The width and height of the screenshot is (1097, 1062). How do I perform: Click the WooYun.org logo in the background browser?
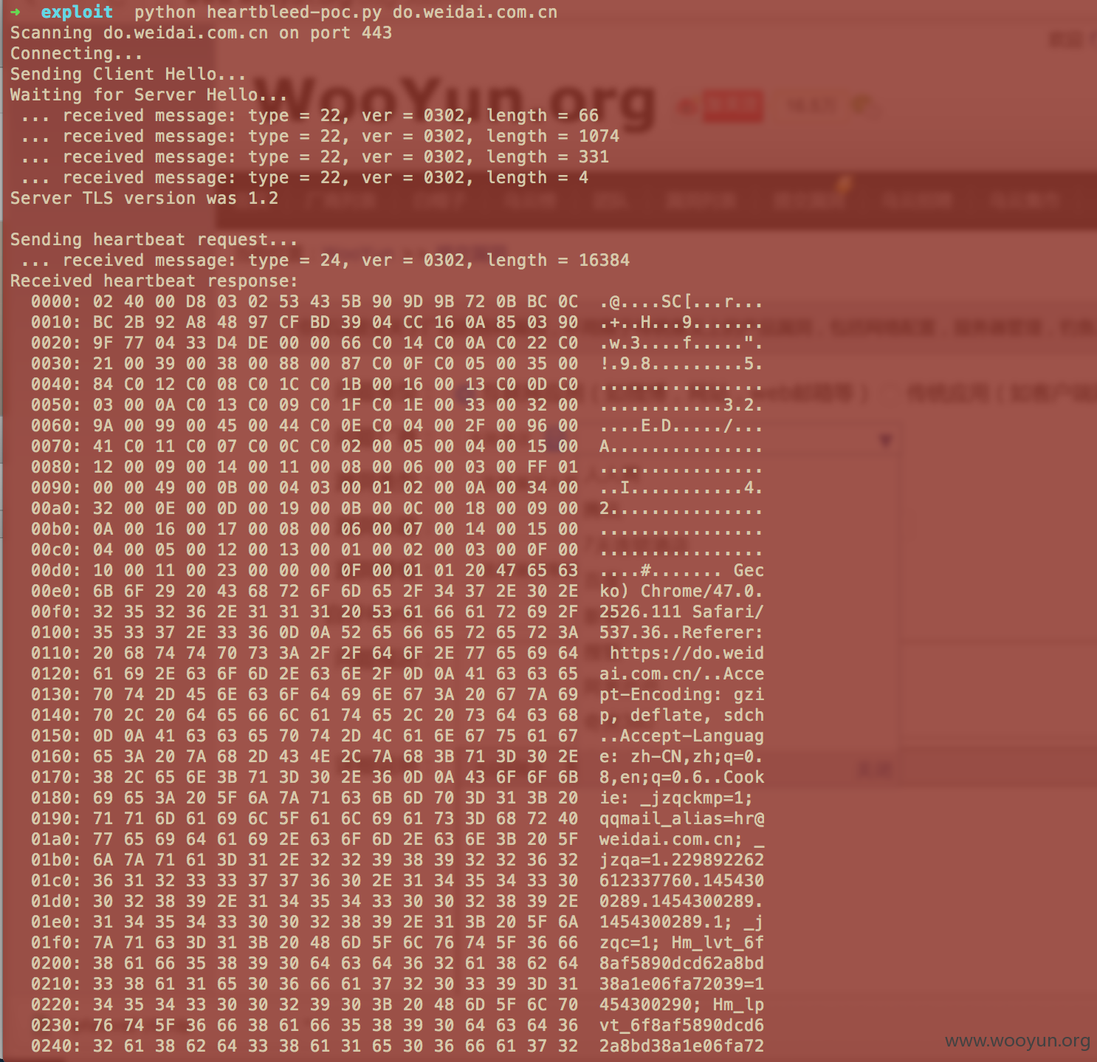pos(454,103)
